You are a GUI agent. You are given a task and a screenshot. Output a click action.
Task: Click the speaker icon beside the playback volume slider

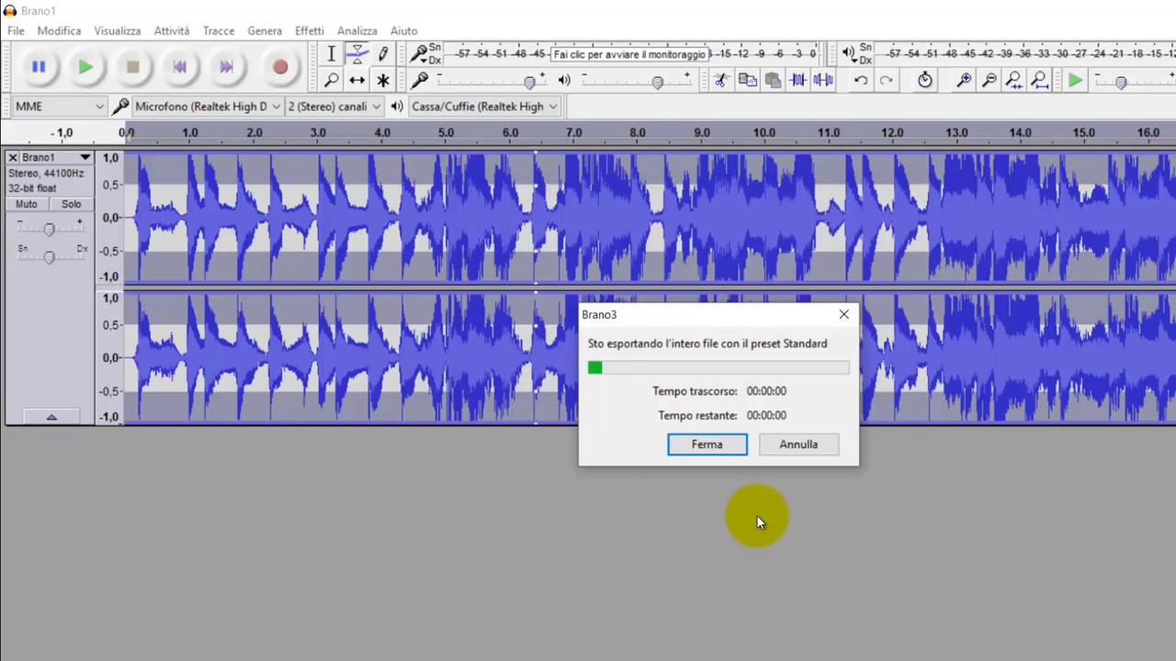click(564, 80)
